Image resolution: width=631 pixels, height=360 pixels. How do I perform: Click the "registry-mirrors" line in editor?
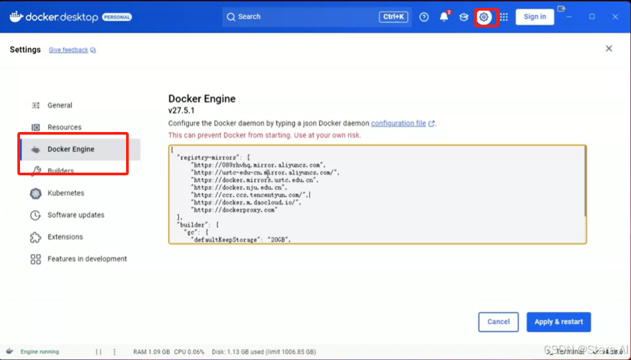[213, 157]
